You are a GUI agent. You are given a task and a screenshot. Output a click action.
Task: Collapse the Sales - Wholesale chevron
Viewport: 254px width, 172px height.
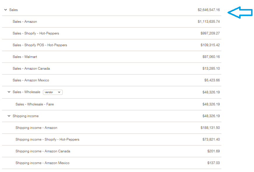pos(9,92)
